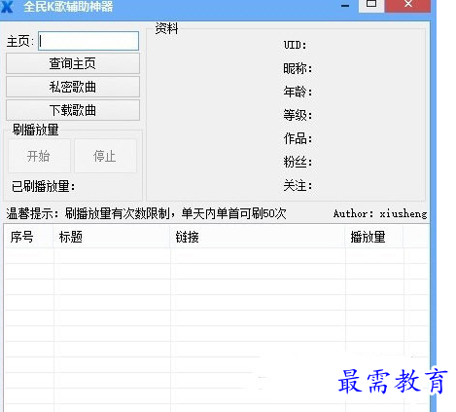Click the 温馨提示 notice text

(x=146, y=213)
